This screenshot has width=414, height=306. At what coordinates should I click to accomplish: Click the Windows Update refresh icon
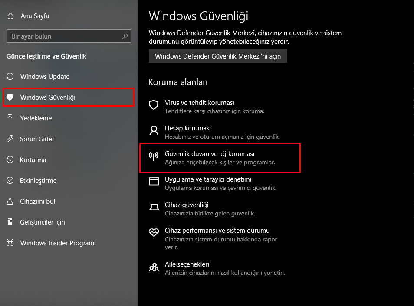pos(10,77)
